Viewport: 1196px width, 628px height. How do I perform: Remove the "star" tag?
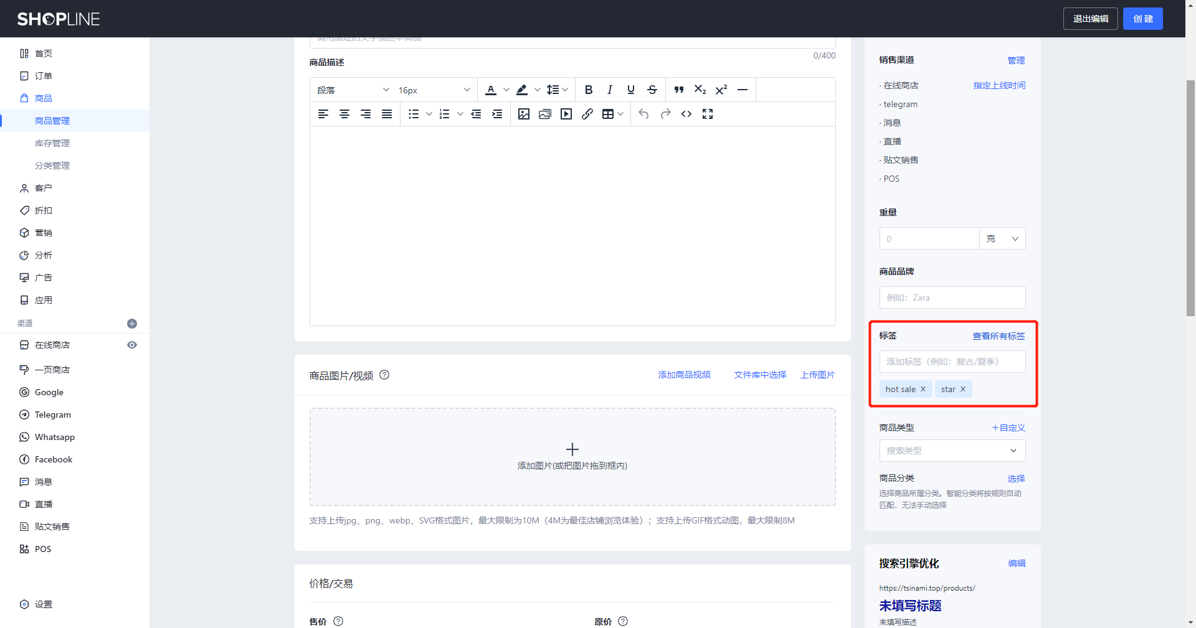point(963,389)
